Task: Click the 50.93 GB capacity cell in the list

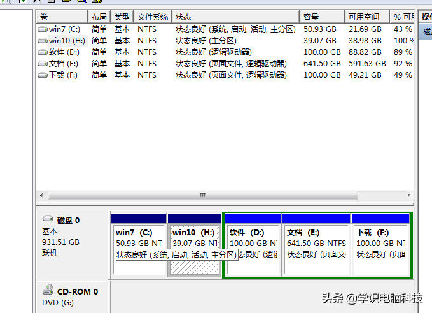Action: point(320,29)
